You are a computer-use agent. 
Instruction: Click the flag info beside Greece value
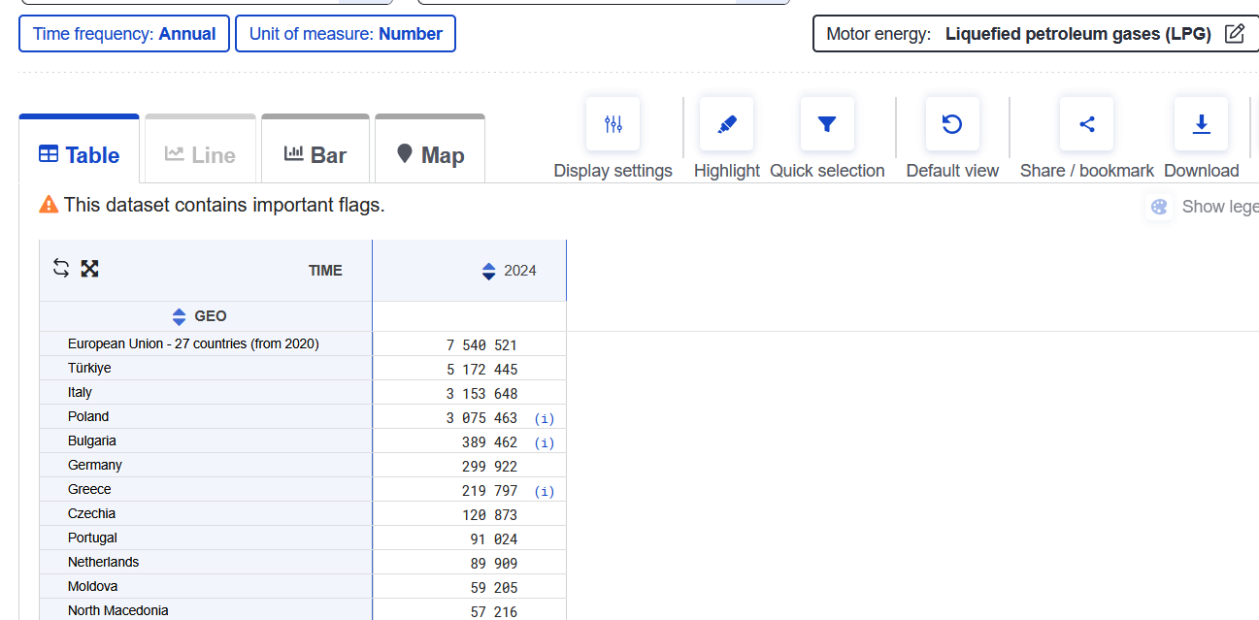click(x=545, y=491)
